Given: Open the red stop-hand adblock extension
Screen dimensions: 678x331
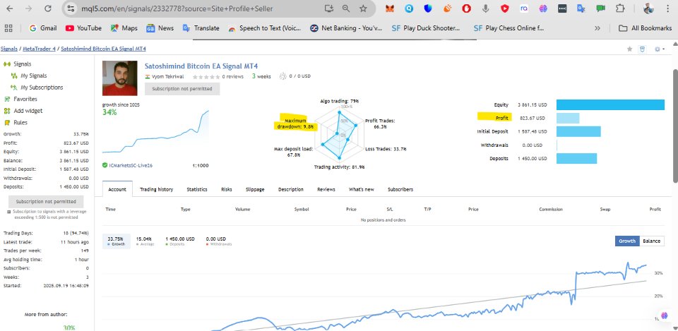Looking at the screenshot, I should pos(466,8).
